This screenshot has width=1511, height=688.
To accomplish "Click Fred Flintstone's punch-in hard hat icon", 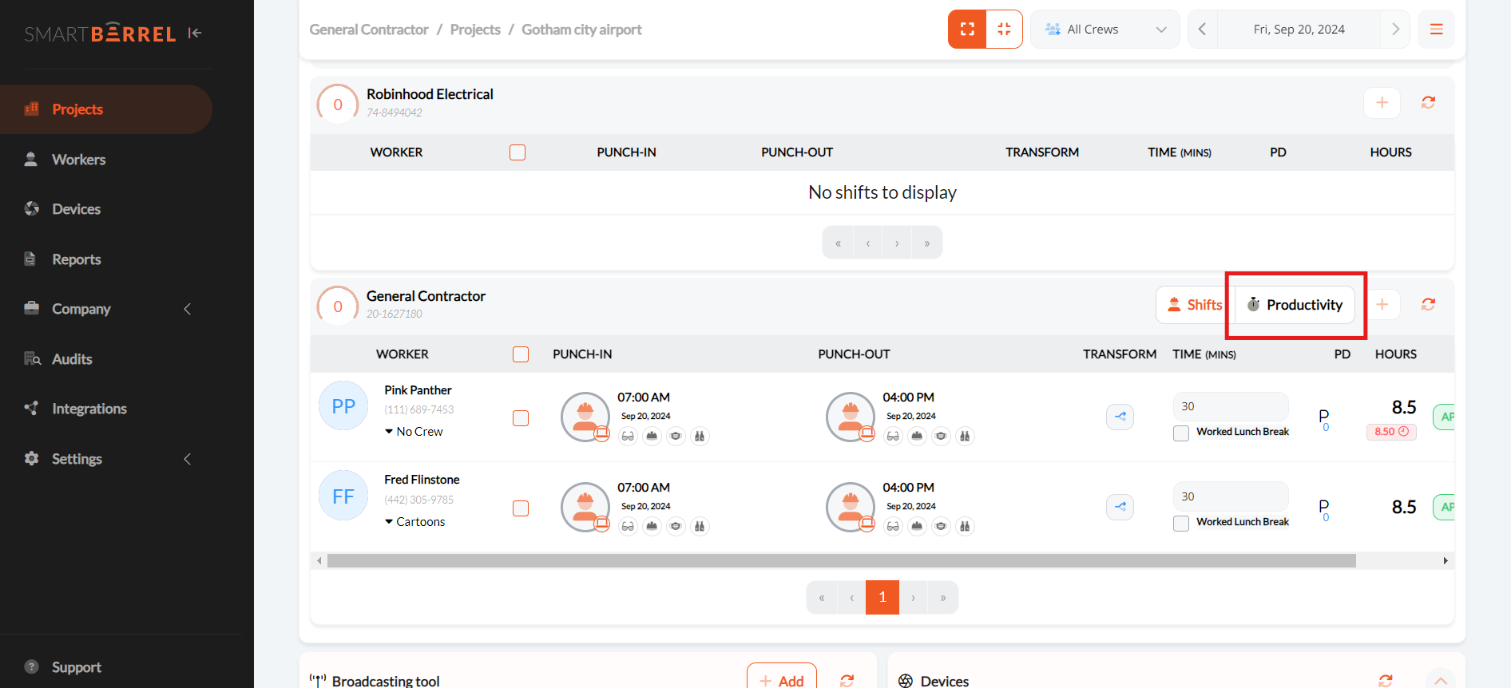I will pos(652,526).
